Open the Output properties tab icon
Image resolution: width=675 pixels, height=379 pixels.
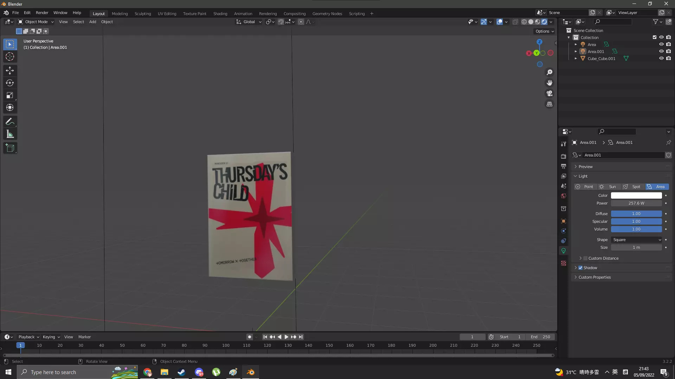tap(564, 166)
